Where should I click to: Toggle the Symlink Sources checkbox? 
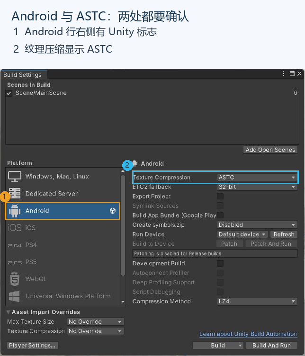(x=220, y=206)
